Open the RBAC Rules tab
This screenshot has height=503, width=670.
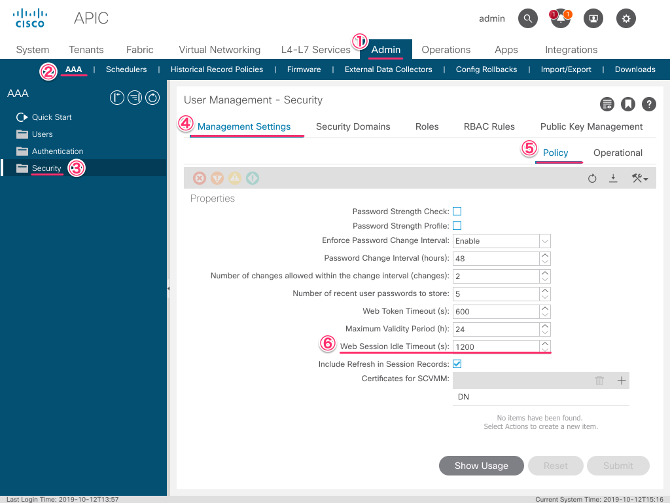[x=489, y=126]
